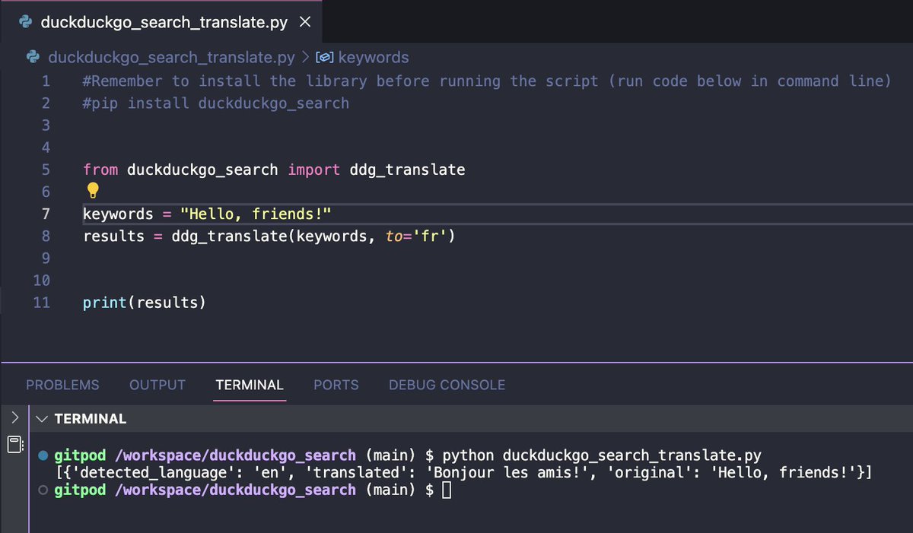The image size is (913, 533).
Task: Expand the collapsed sidebar arrow
Action: pos(14,417)
